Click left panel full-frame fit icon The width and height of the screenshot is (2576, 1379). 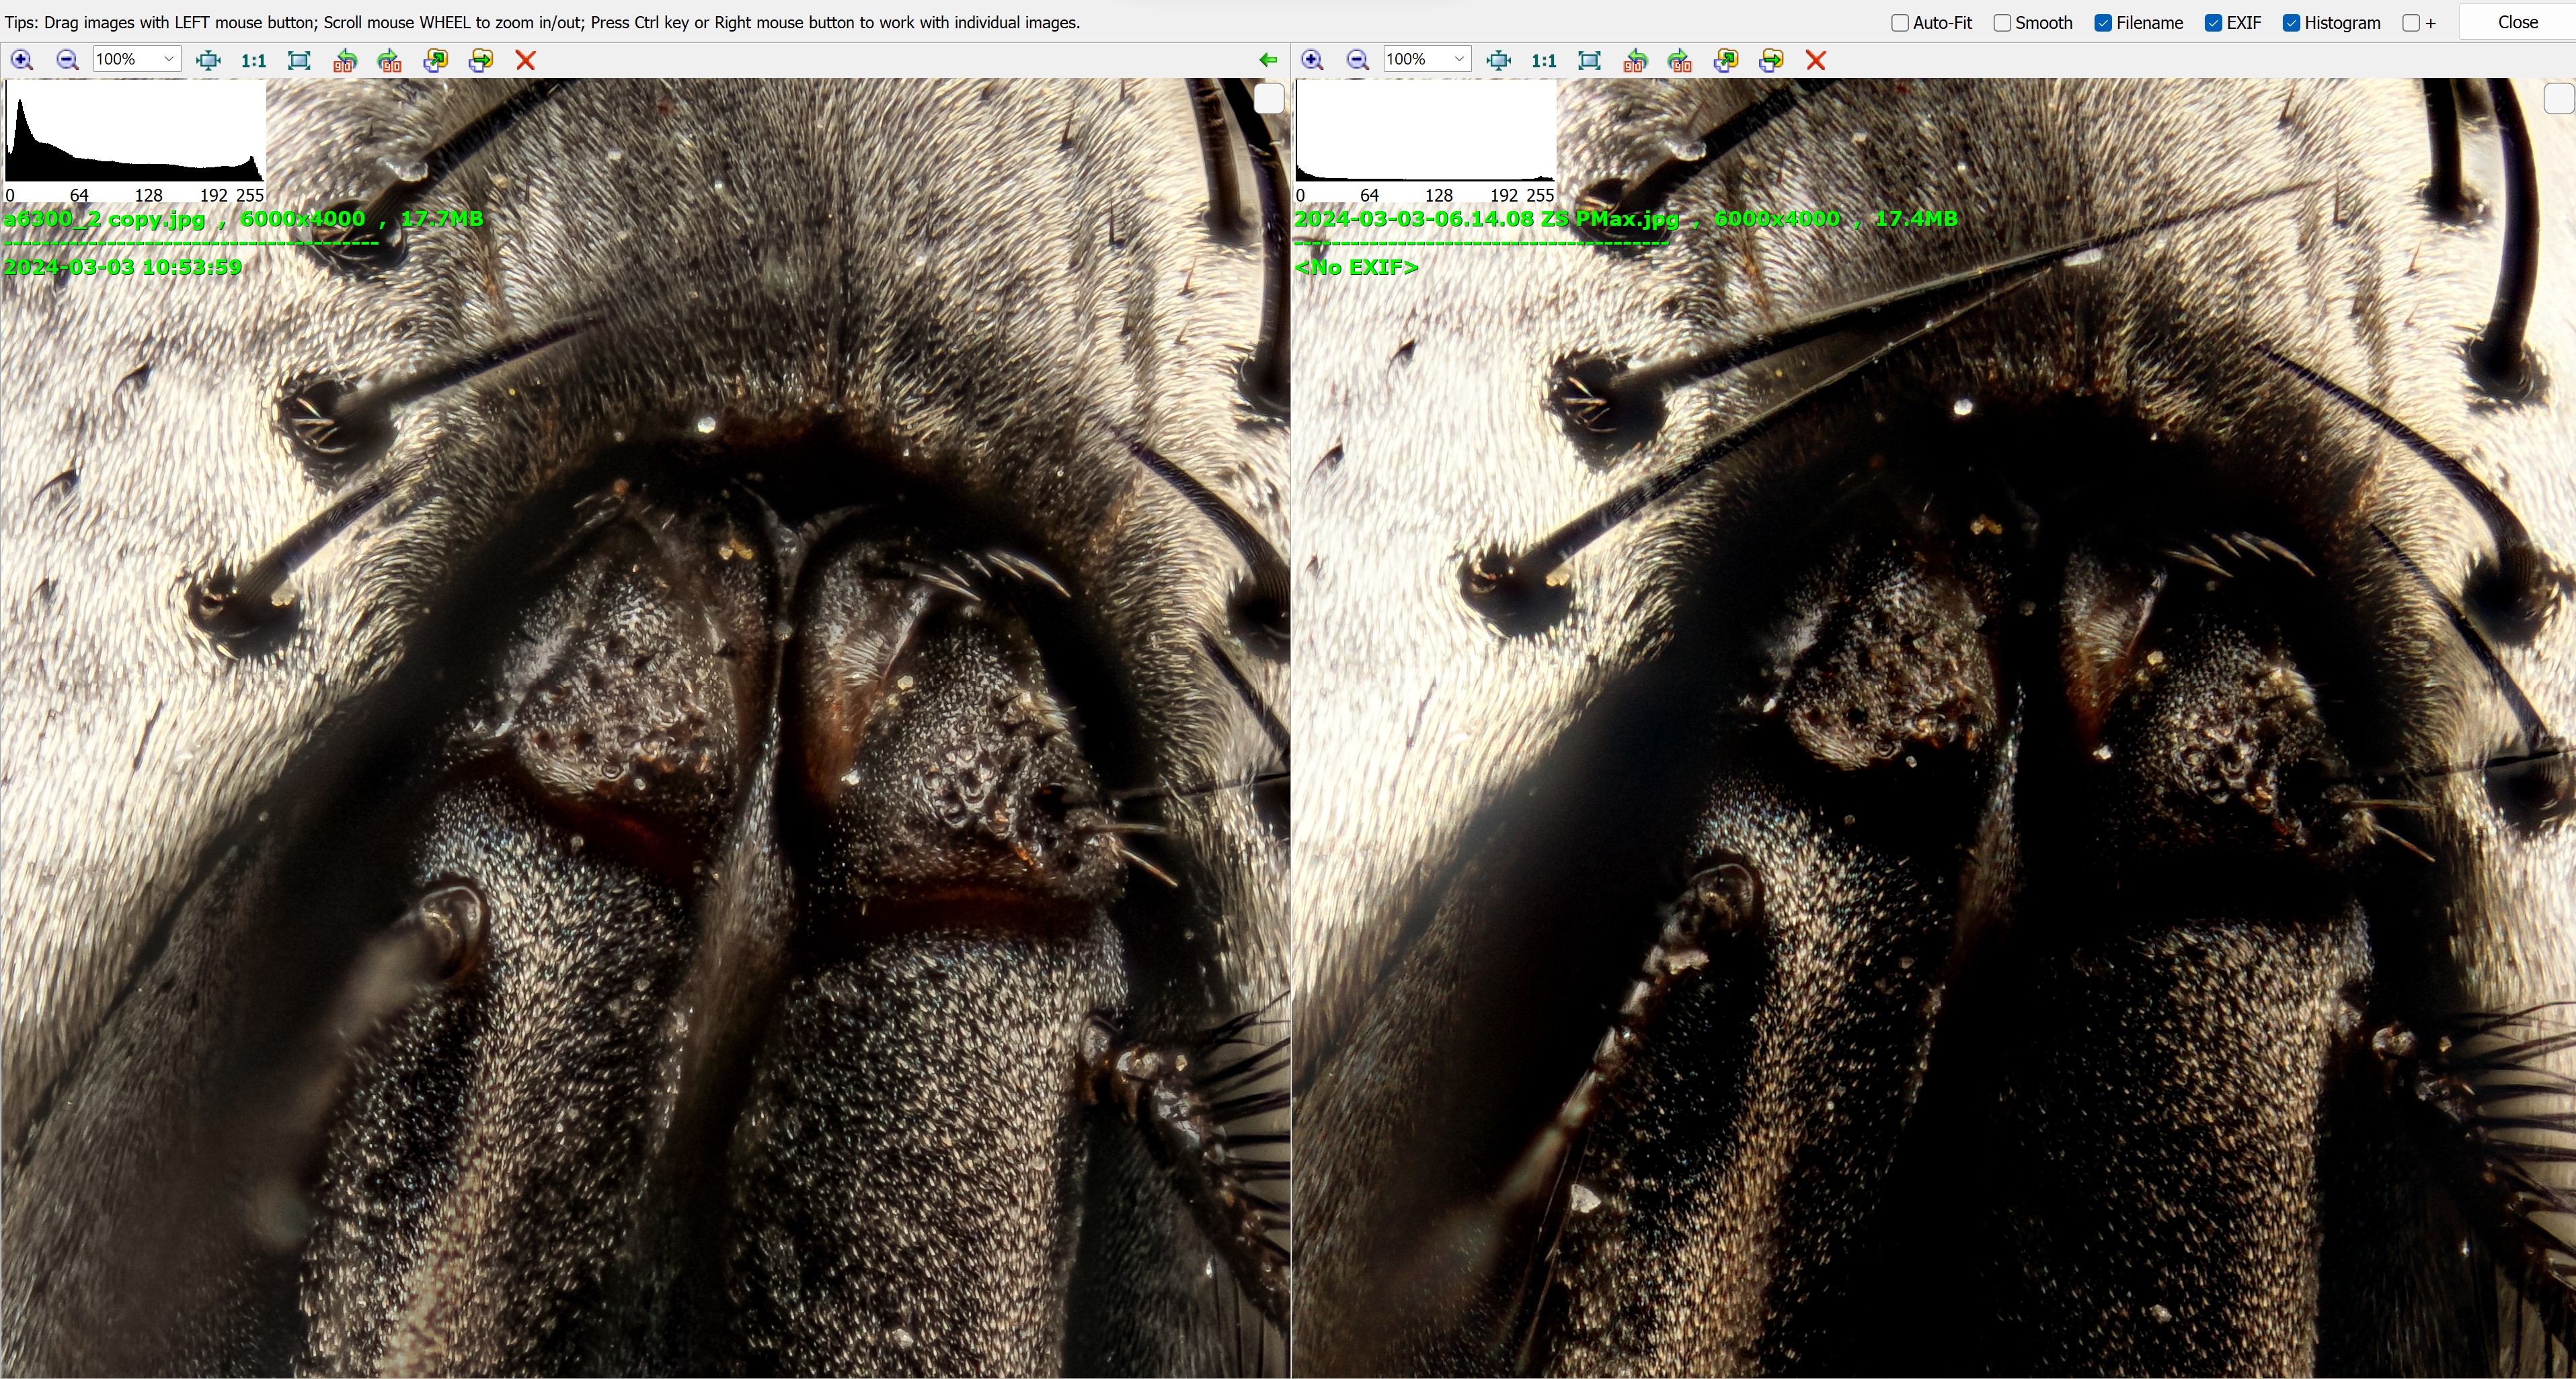point(299,60)
